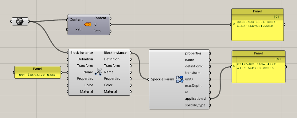The height and width of the screenshot is (118, 297).
Task: Click the orange ID tag icon
Action: click(88, 24)
